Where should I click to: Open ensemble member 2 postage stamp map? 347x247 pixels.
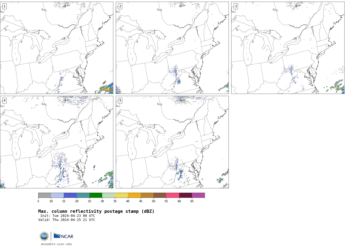click(172, 48)
